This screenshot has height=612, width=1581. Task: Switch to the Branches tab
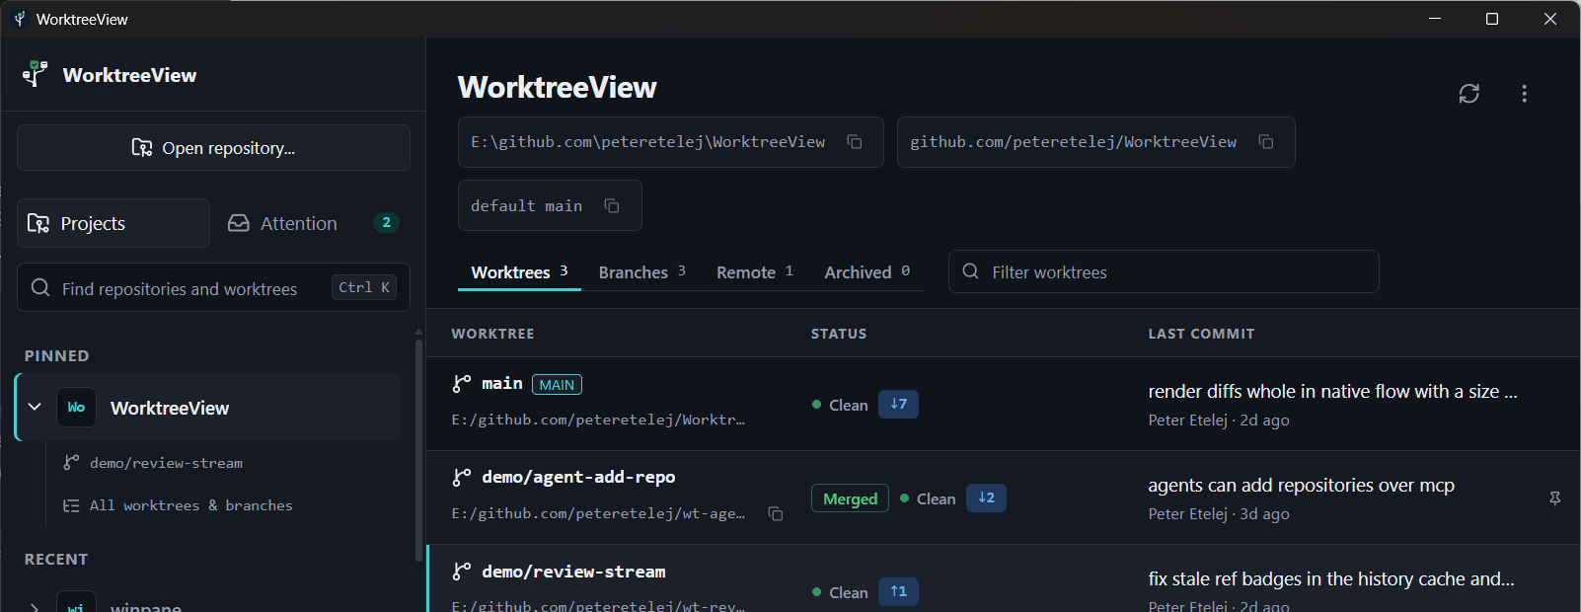point(641,272)
